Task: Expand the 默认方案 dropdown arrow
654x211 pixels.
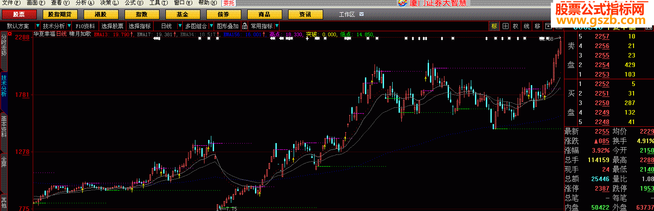Action: coord(37,26)
